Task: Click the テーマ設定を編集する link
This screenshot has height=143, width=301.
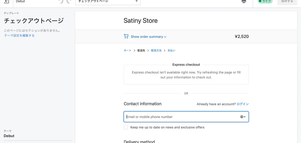Action: 19,36
